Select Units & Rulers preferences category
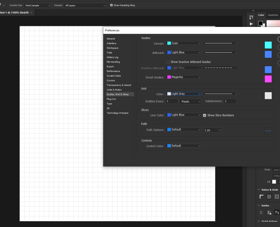 point(114,90)
